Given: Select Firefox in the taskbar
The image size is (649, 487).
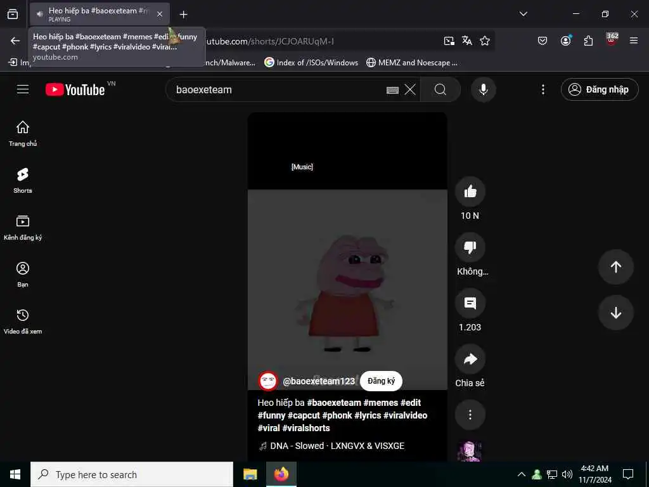Looking at the screenshot, I should point(281,474).
